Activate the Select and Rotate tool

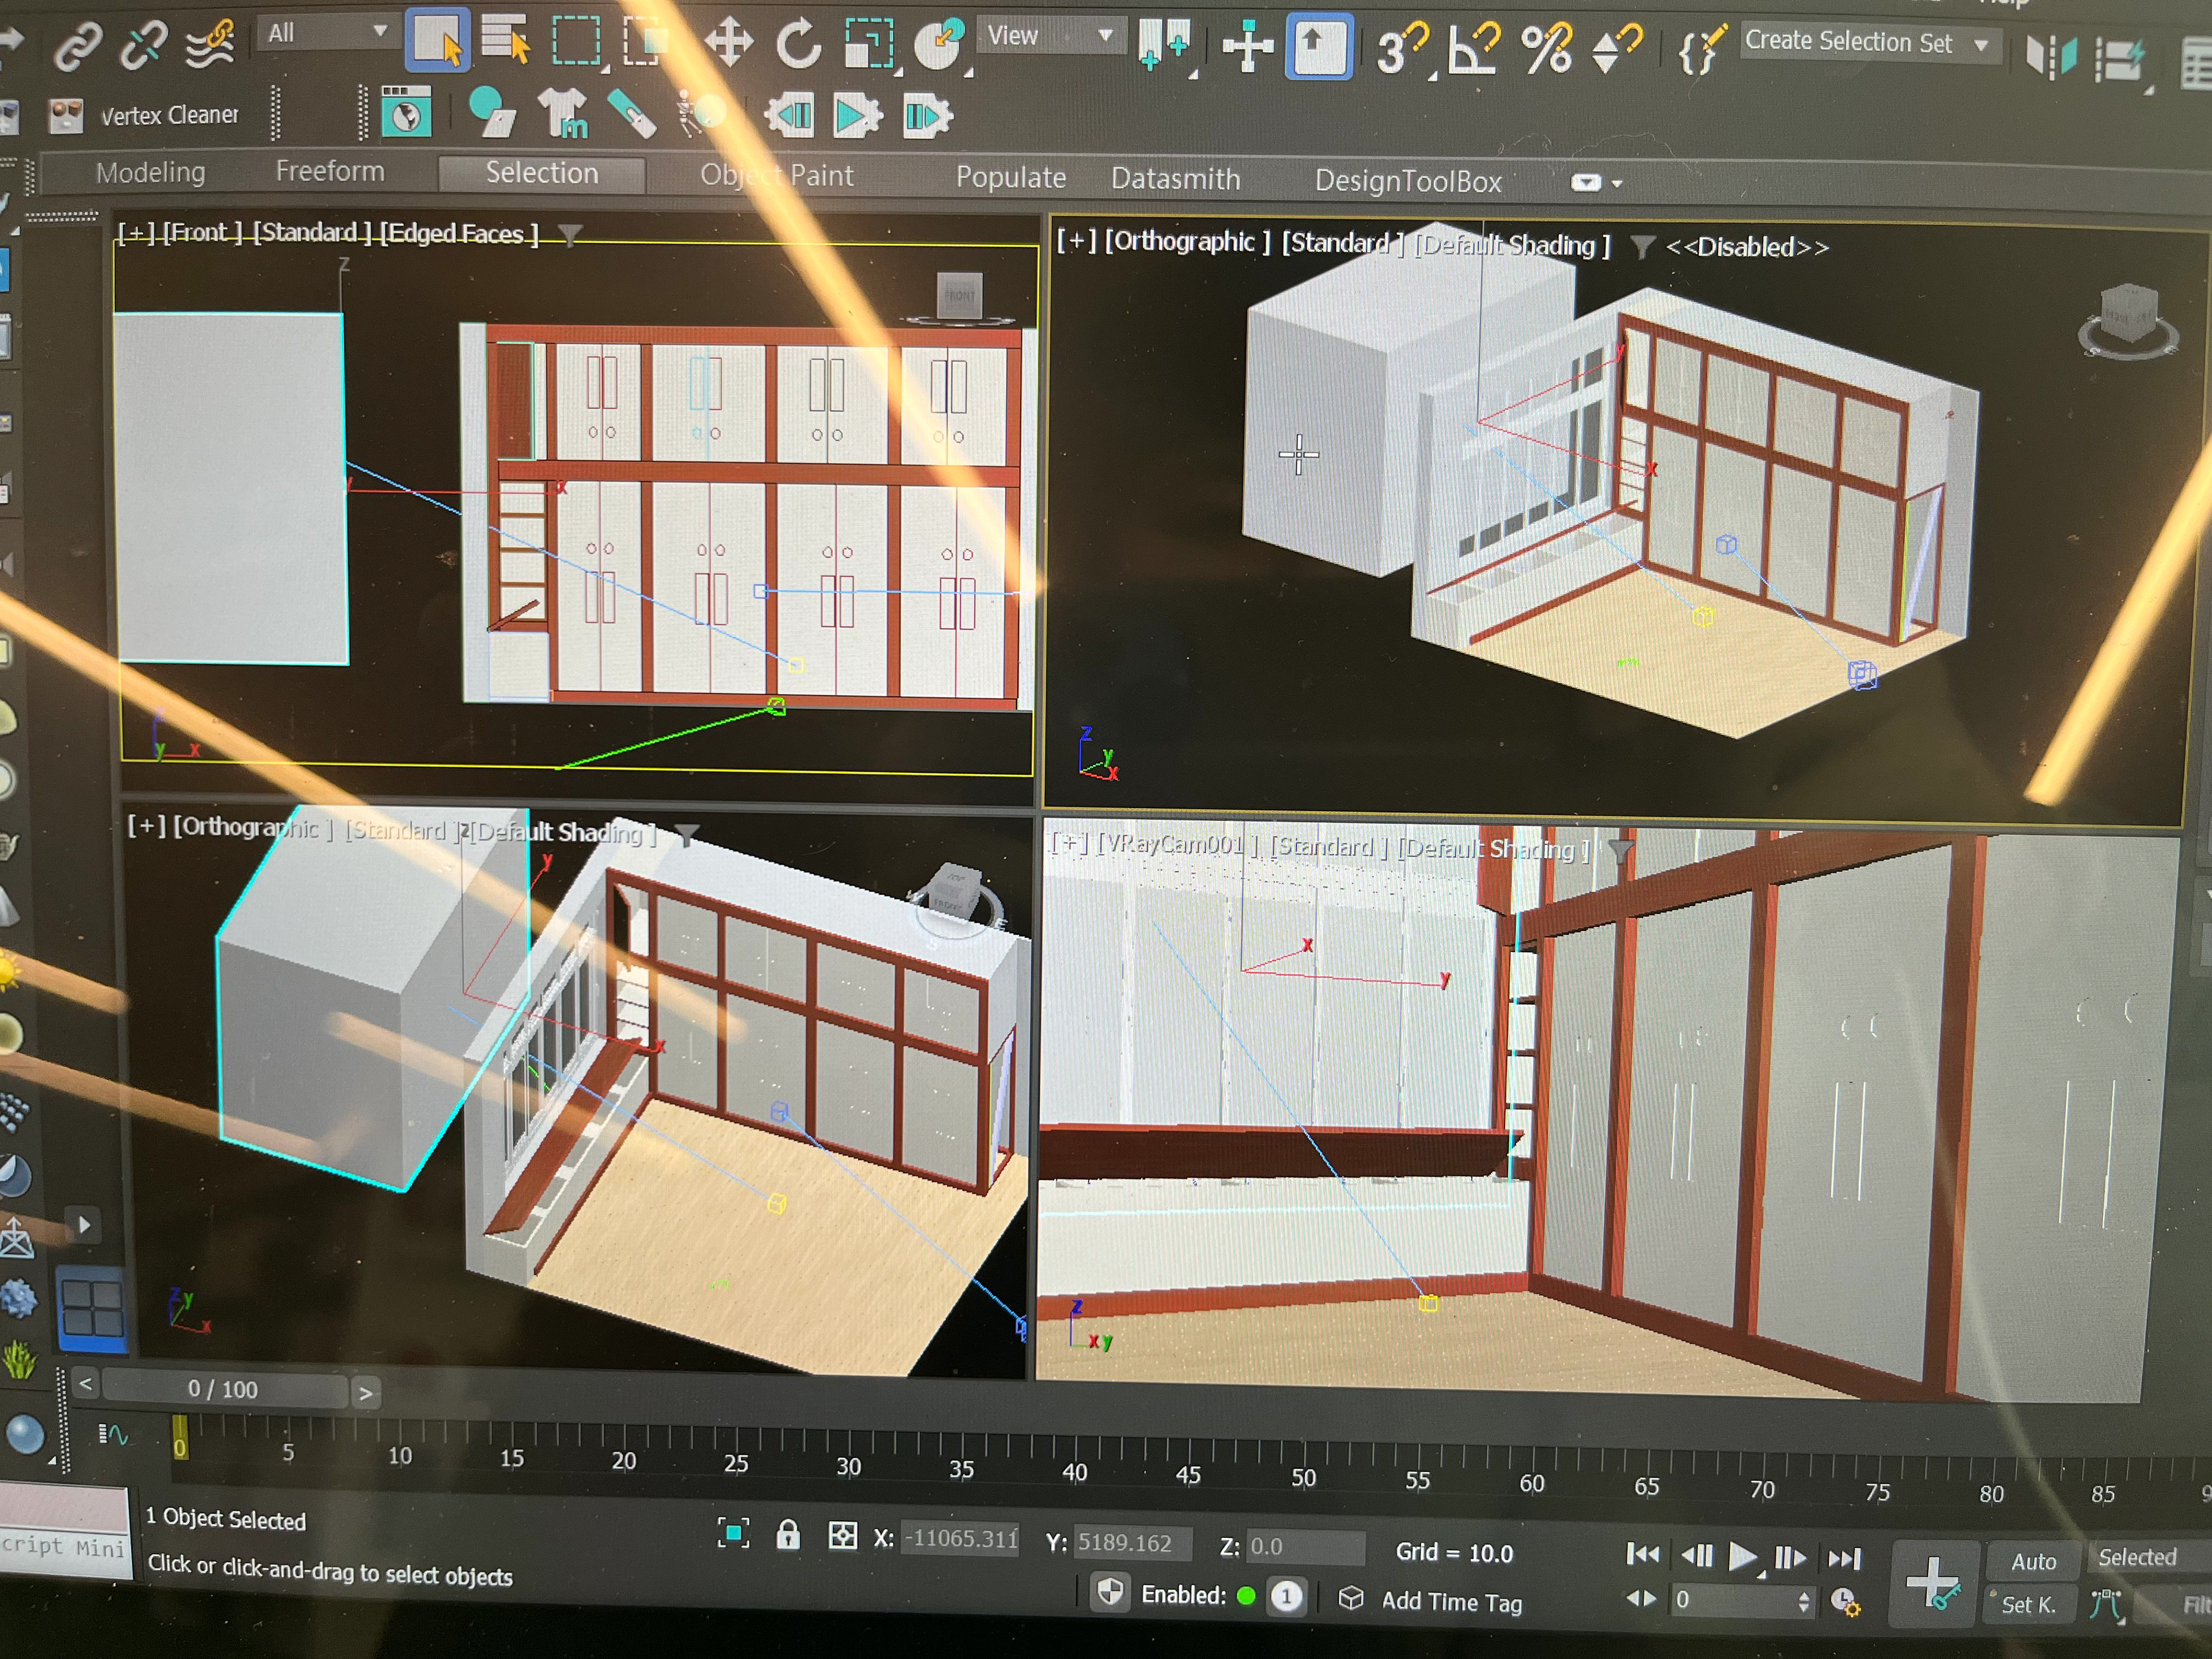click(x=798, y=44)
